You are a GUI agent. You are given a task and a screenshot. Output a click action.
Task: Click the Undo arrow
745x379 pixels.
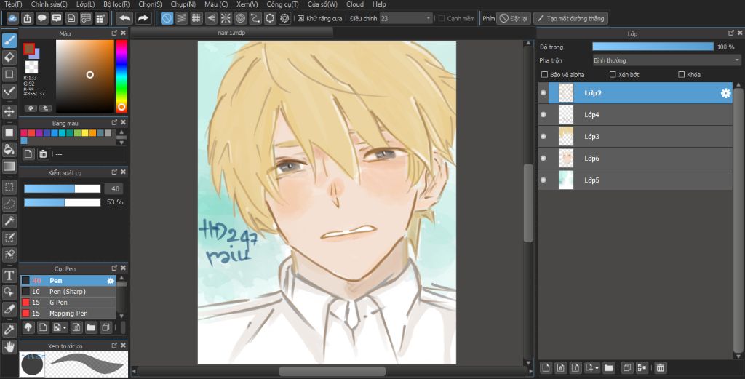[124, 18]
